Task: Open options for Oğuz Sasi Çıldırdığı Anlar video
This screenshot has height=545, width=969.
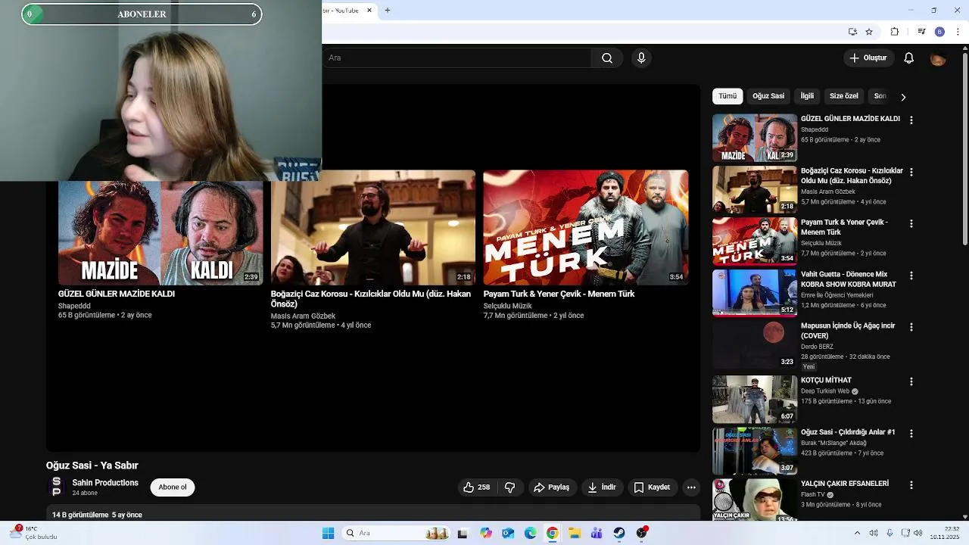Action: click(x=911, y=434)
